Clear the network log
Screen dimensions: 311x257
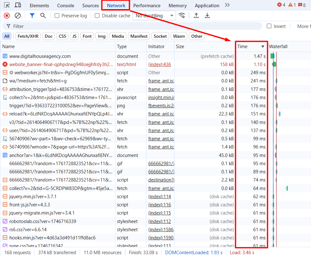coord(18,15)
